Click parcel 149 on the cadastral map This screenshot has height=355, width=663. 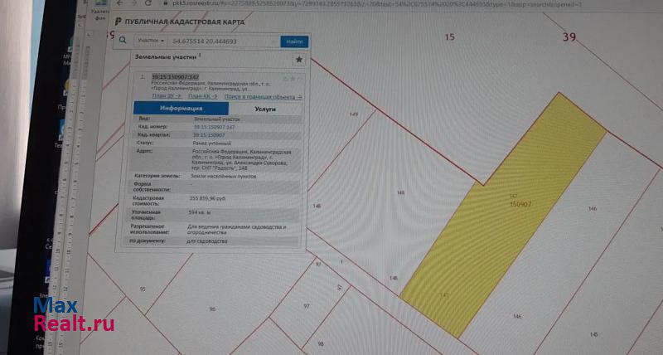354,114
